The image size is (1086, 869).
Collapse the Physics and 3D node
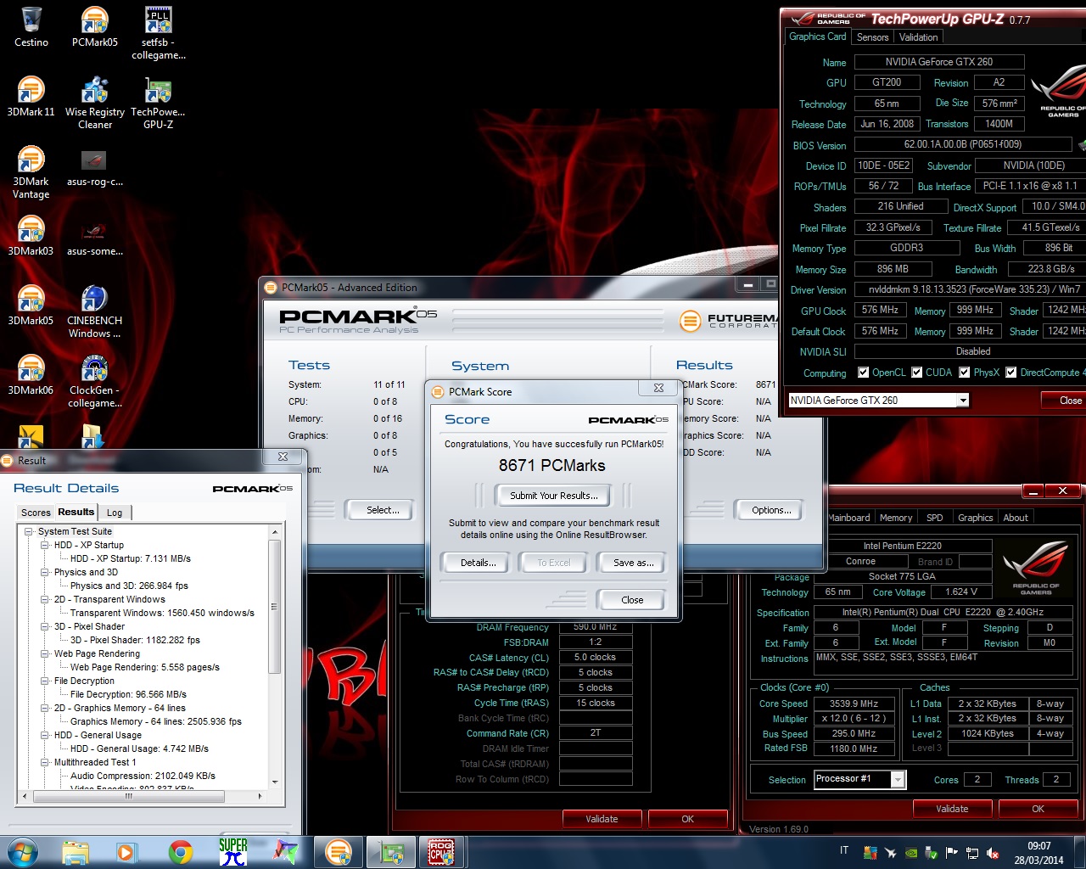tap(45, 573)
